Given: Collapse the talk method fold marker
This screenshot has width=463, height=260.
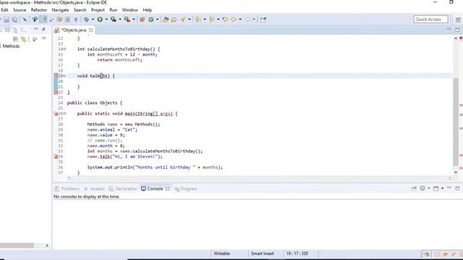Looking at the screenshot, I should (x=65, y=76).
